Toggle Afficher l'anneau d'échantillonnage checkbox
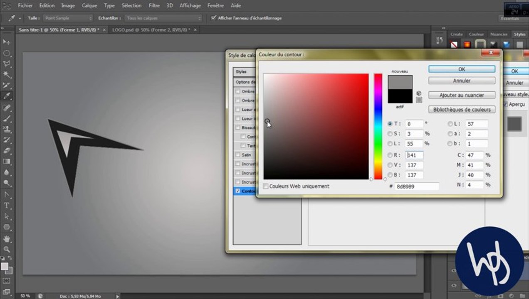 [214, 18]
